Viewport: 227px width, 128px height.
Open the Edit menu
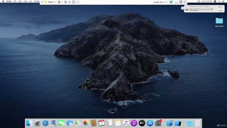pos(20,1)
